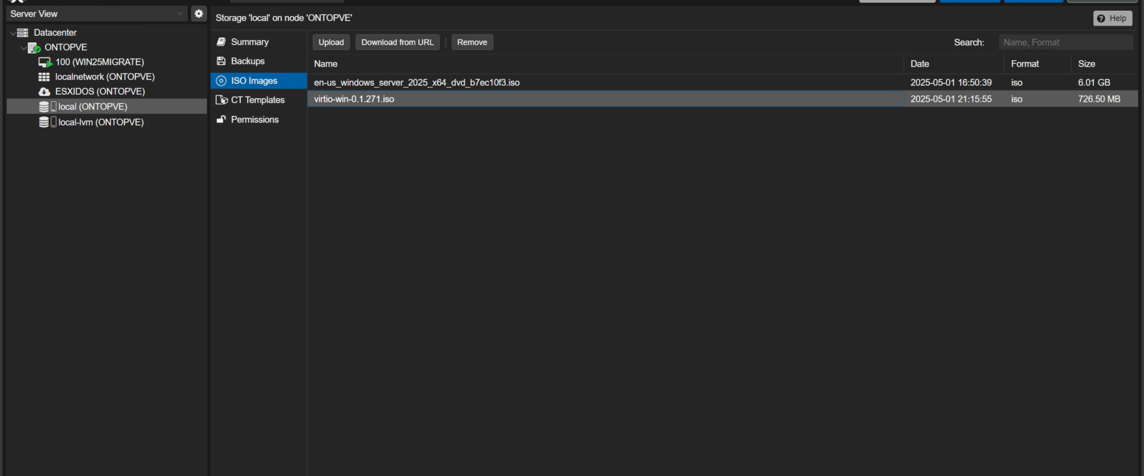The height and width of the screenshot is (476, 1144).
Task: Sort by the Date column header
Action: pyautogui.click(x=954, y=64)
